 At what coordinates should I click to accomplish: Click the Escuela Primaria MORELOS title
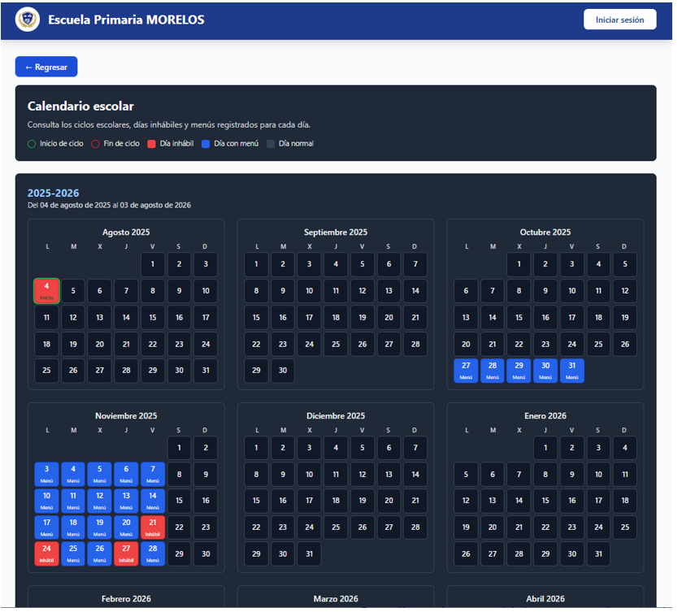pyautogui.click(x=126, y=20)
